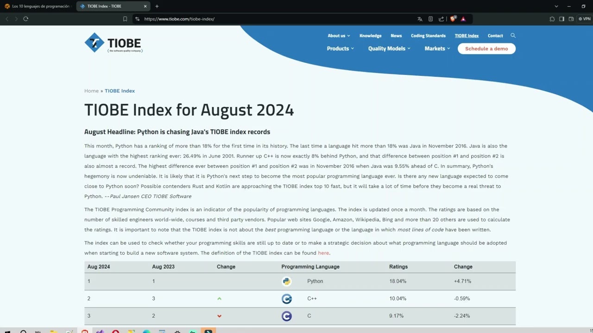
Task: Click the green up arrow in C++ row
Action: click(x=220, y=299)
